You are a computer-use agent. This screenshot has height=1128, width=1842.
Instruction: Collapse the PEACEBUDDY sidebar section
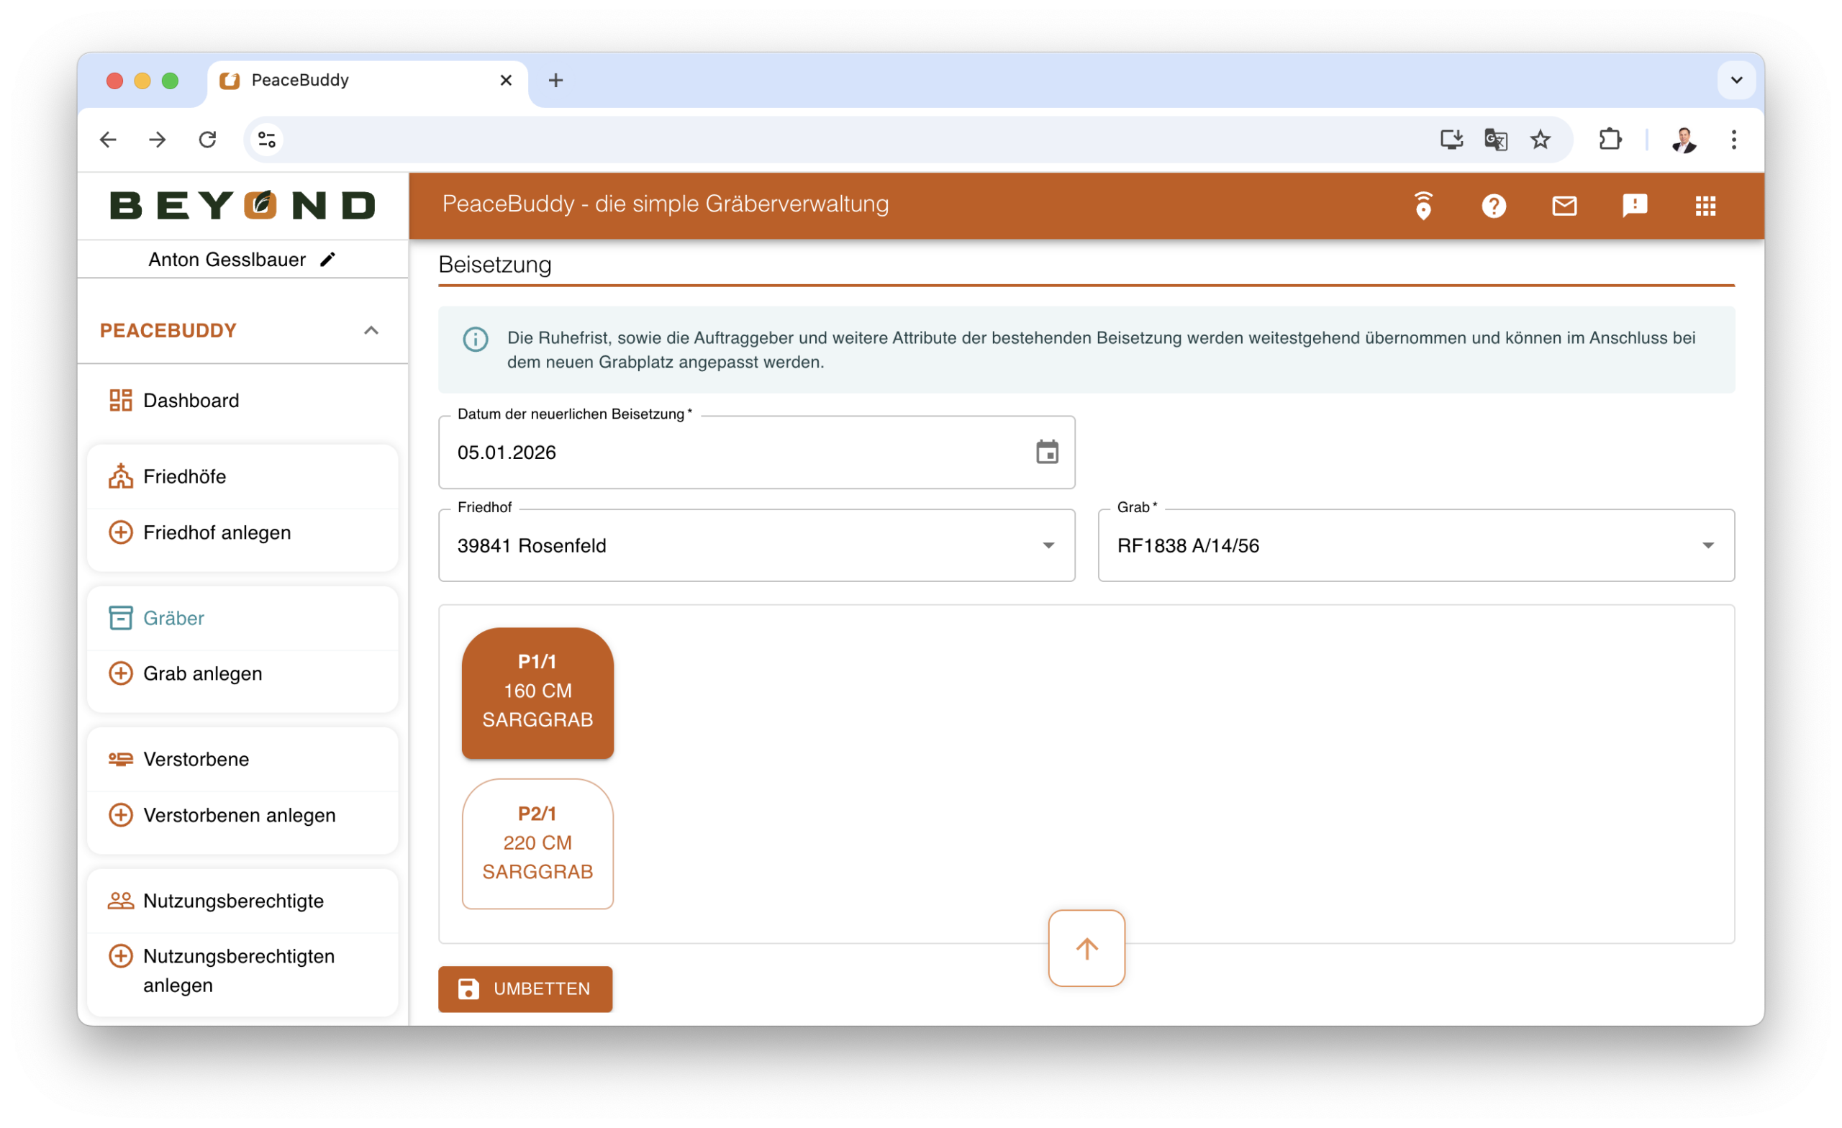coord(371,330)
